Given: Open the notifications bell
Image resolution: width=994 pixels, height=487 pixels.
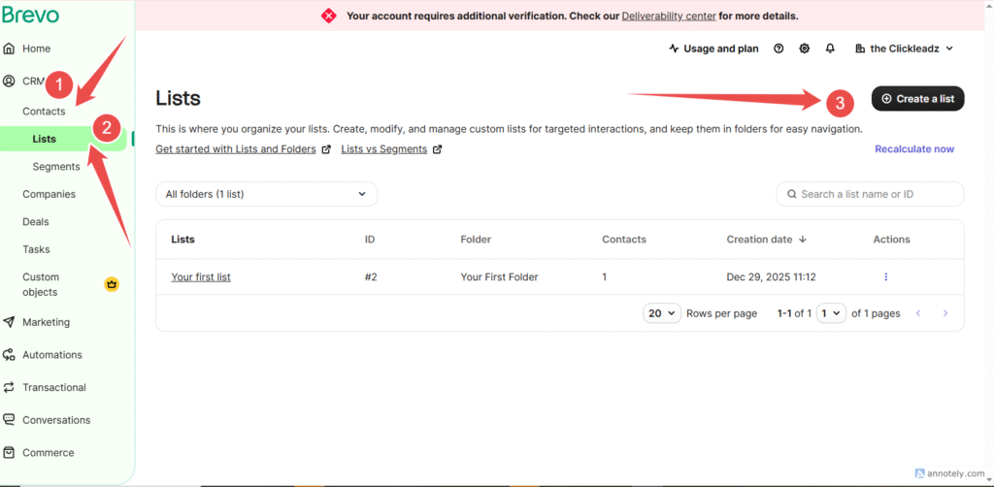Looking at the screenshot, I should [x=831, y=49].
